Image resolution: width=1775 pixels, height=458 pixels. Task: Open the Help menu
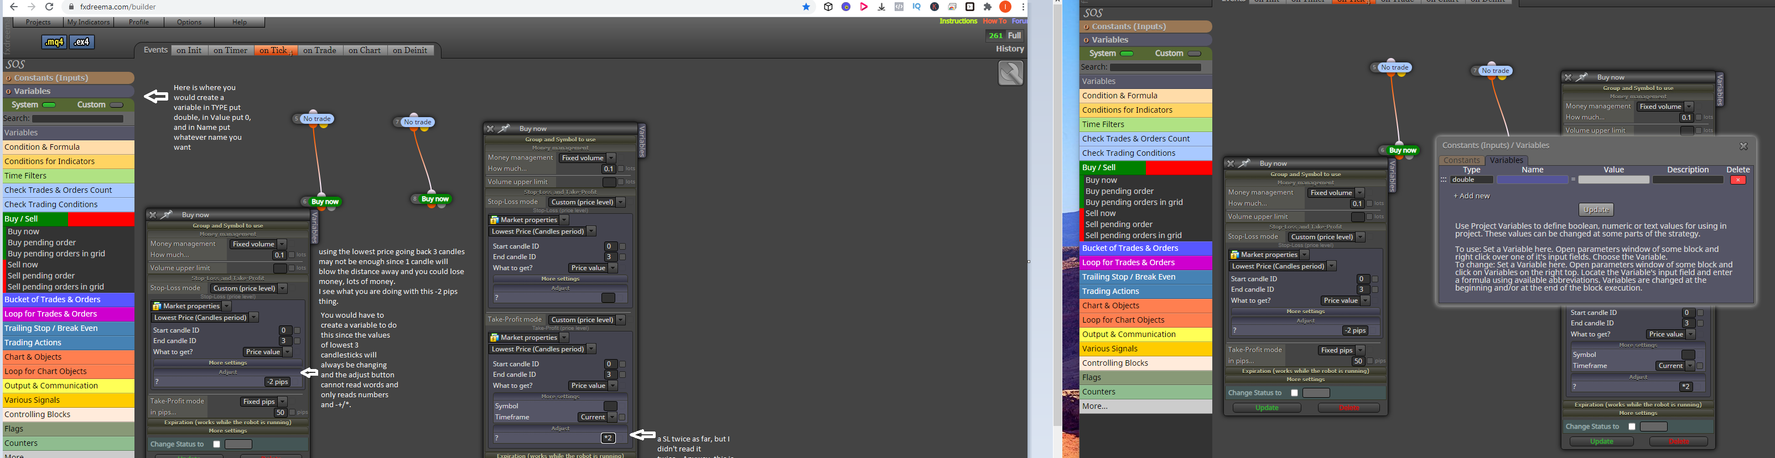239,22
